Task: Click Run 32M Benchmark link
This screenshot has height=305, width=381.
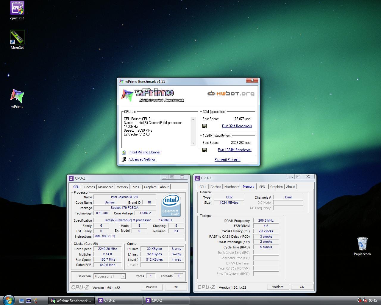Action: click(x=237, y=126)
